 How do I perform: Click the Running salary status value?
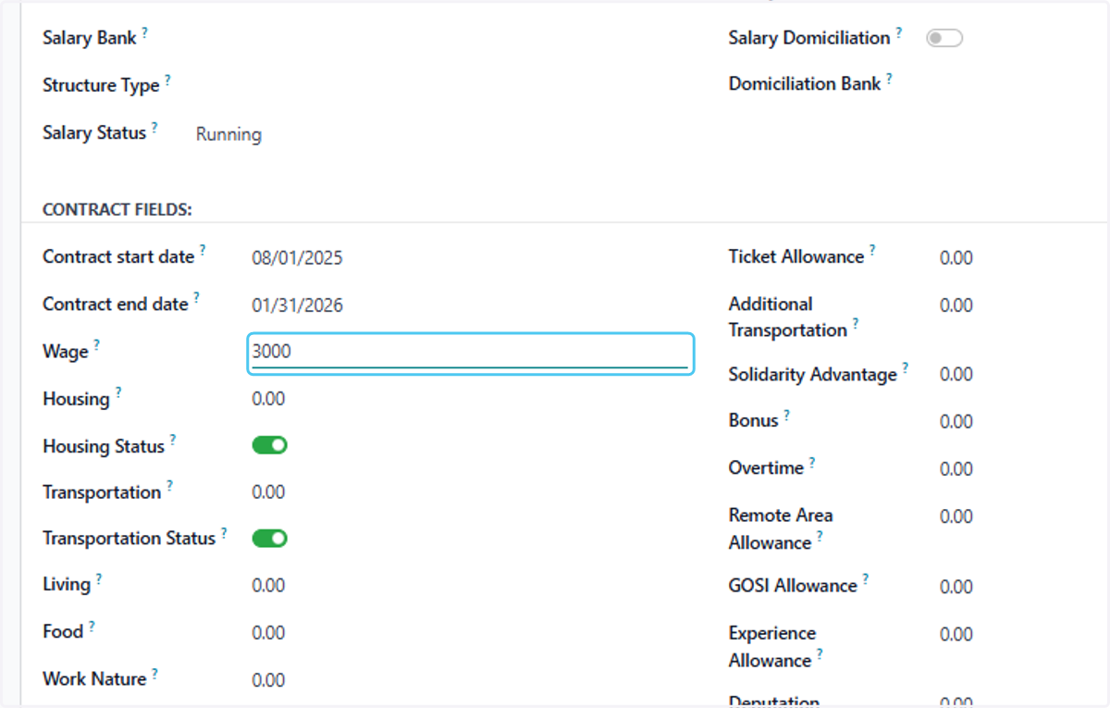228,134
